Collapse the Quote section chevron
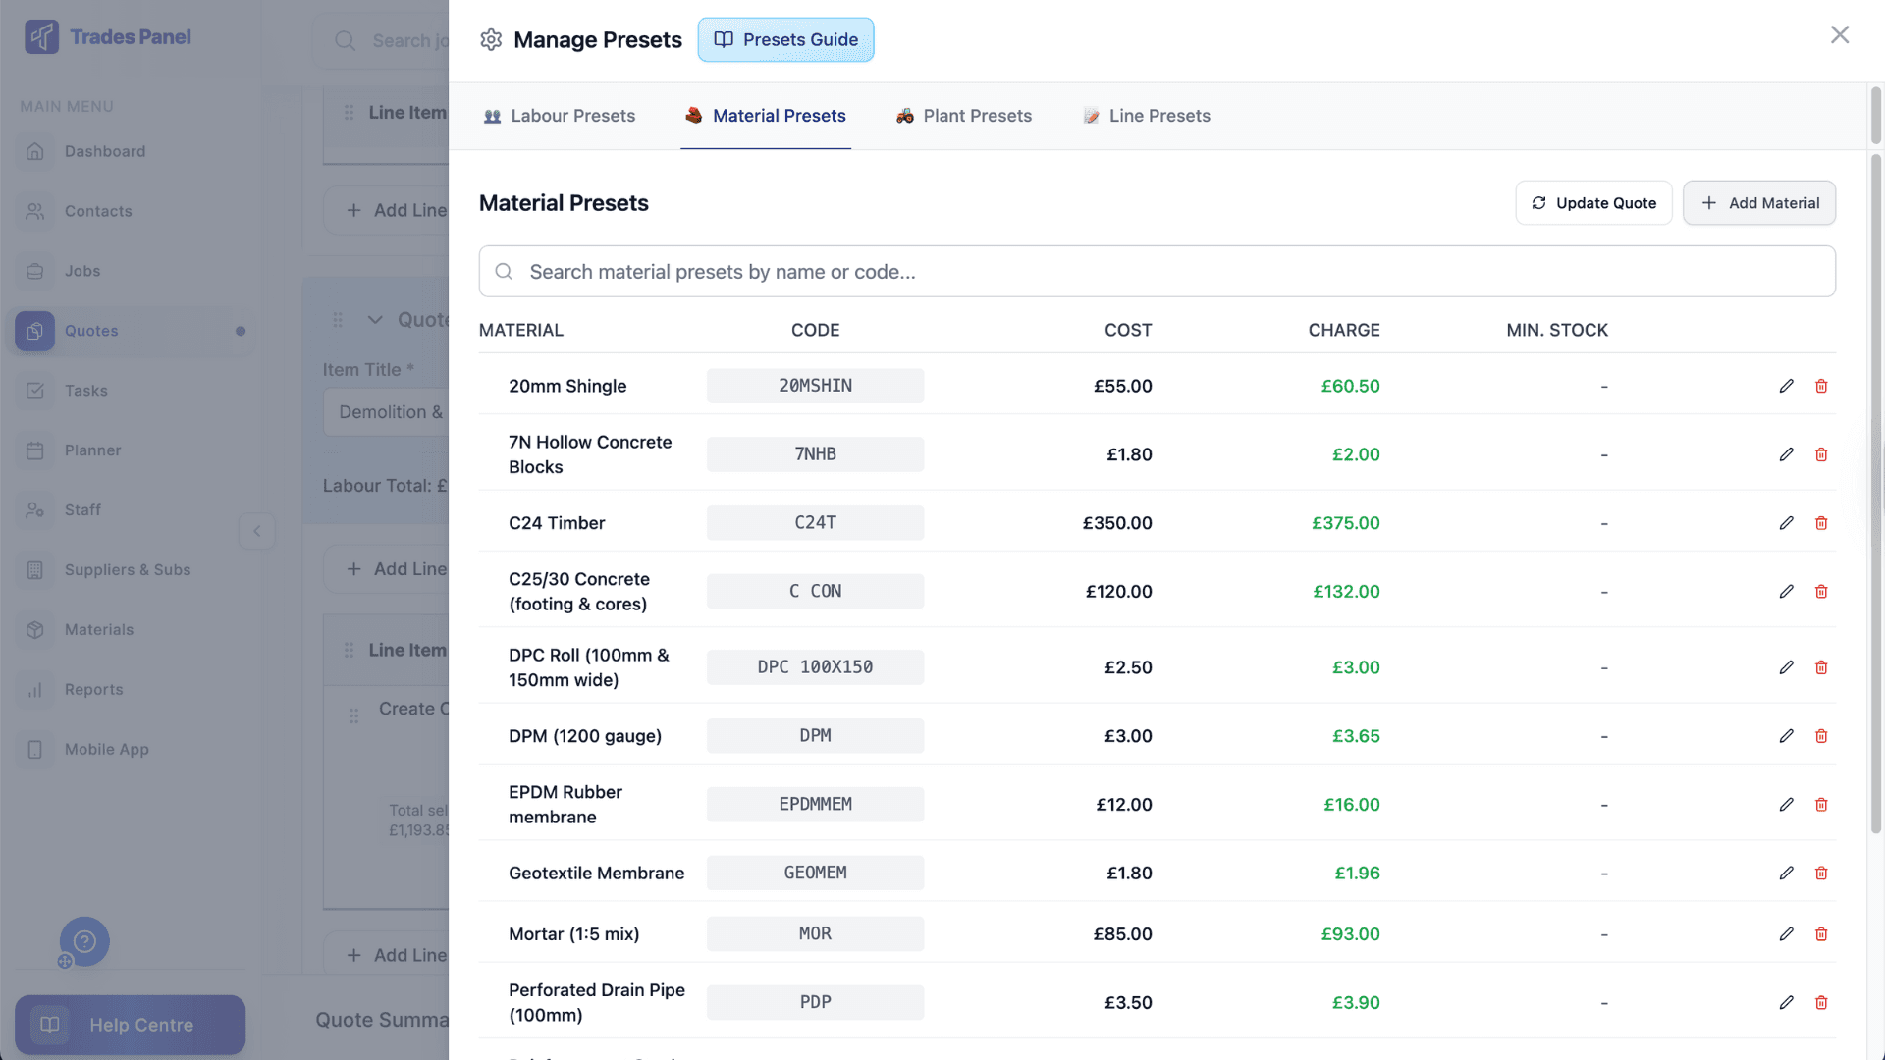This screenshot has width=1885, height=1060. point(374,320)
